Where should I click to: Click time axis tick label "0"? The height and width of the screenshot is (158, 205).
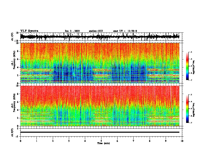tap(20, 141)
